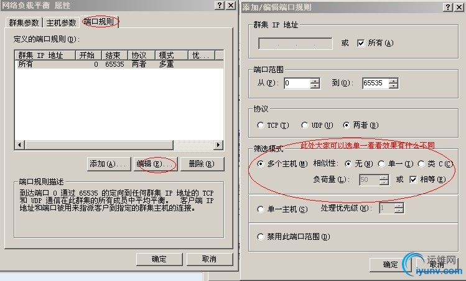
Task: Click the 群集 IP 地址 input field
Action: pyautogui.click(x=296, y=44)
